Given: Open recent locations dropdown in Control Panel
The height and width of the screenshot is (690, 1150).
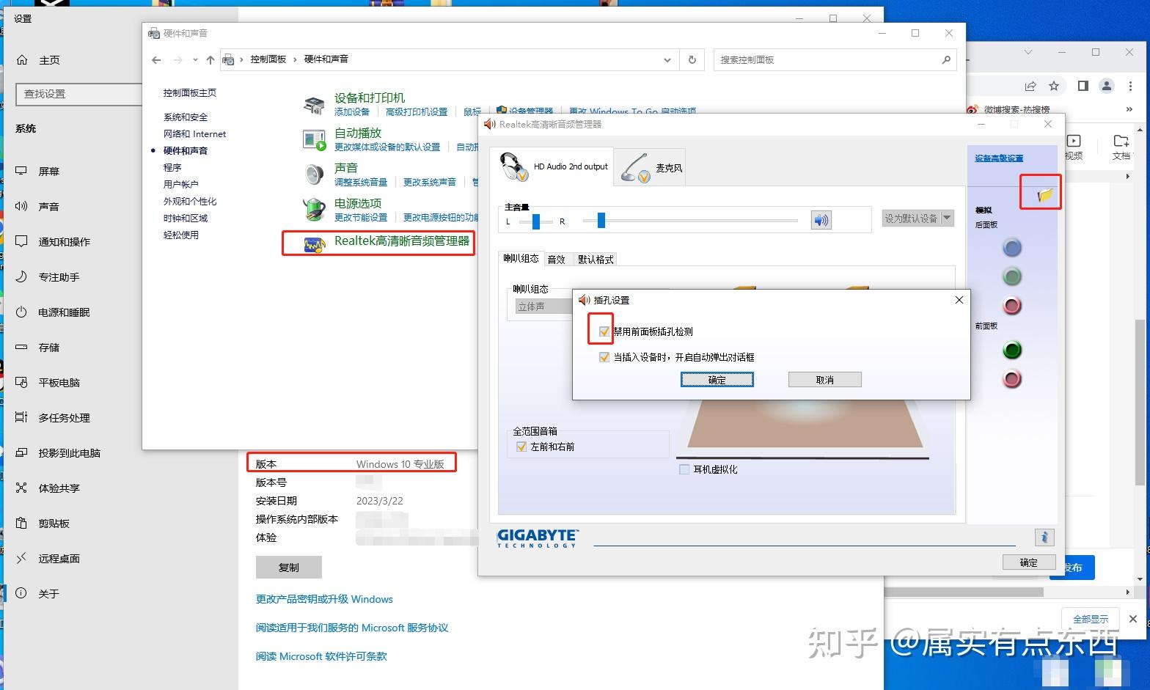Looking at the screenshot, I should pyautogui.click(x=195, y=59).
